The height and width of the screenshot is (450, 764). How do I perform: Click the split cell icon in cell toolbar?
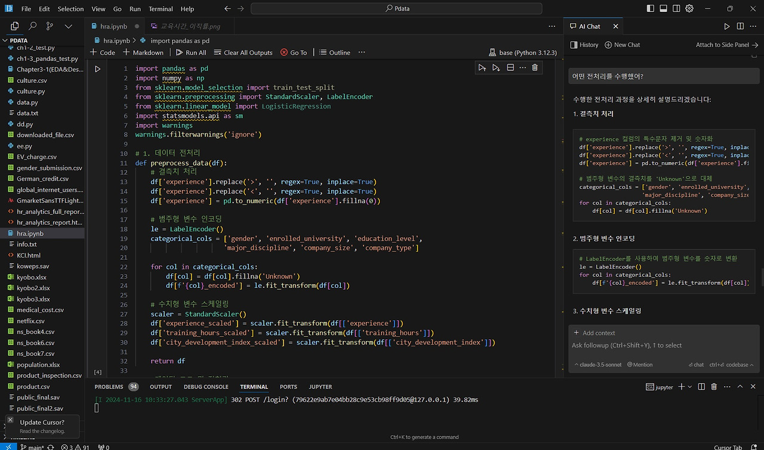[x=510, y=68]
